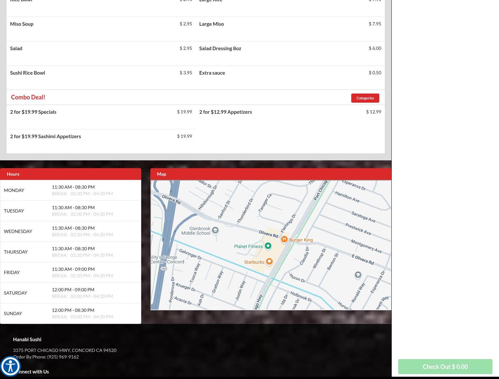
Task: Open 2 for $12.99 Appetizers combo
Action: [225, 112]
